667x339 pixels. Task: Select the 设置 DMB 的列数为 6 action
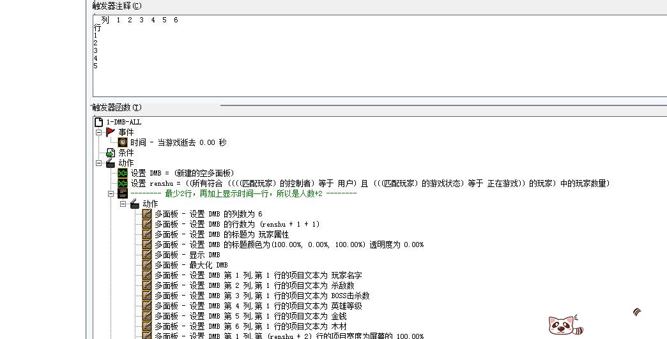(x=208, y=214)
